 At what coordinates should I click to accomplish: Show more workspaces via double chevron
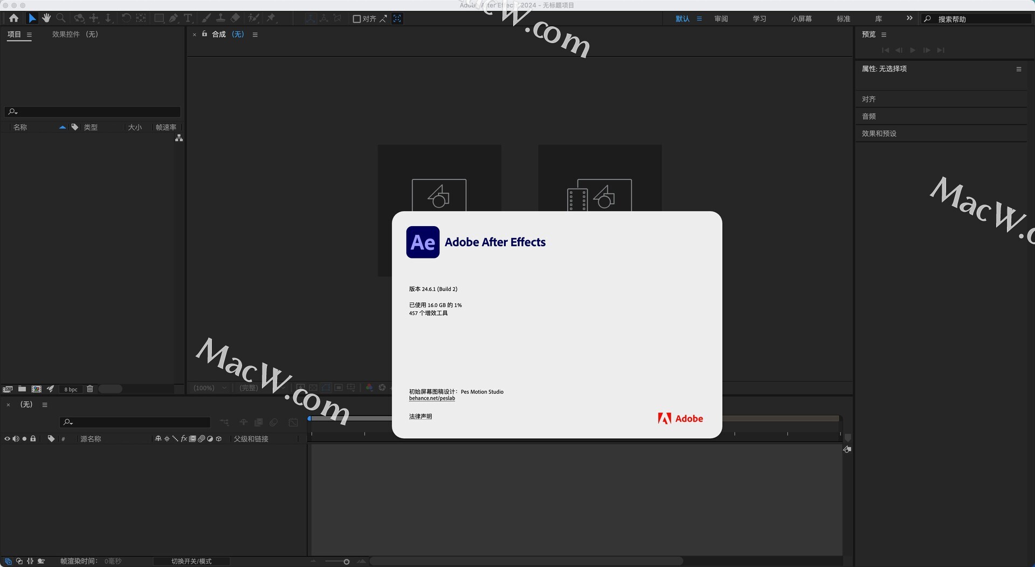[909, 18]
